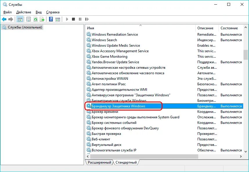Click horizontal scrollbar left arrow

coord(88,156)
